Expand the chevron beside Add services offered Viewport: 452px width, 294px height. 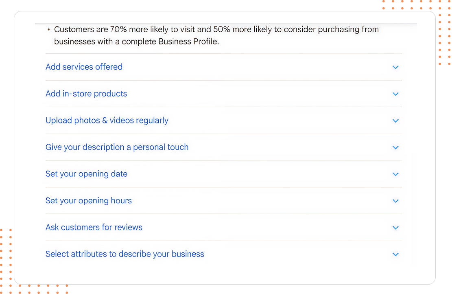coord(395,67)
